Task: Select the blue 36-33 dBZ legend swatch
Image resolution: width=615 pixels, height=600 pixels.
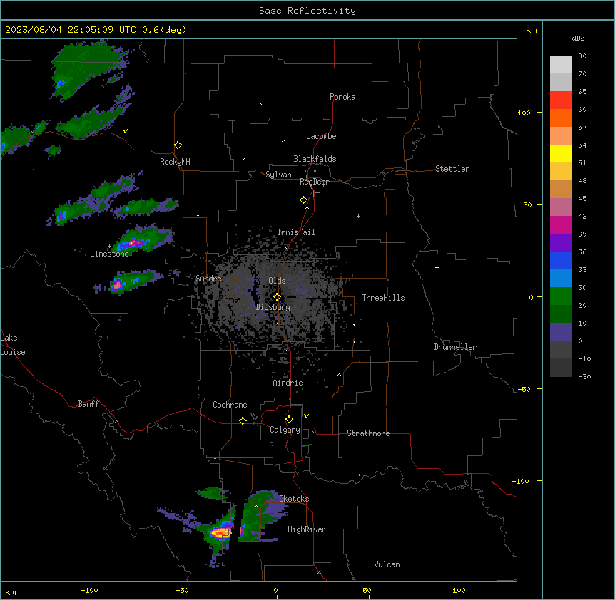Action: (561, 260)
